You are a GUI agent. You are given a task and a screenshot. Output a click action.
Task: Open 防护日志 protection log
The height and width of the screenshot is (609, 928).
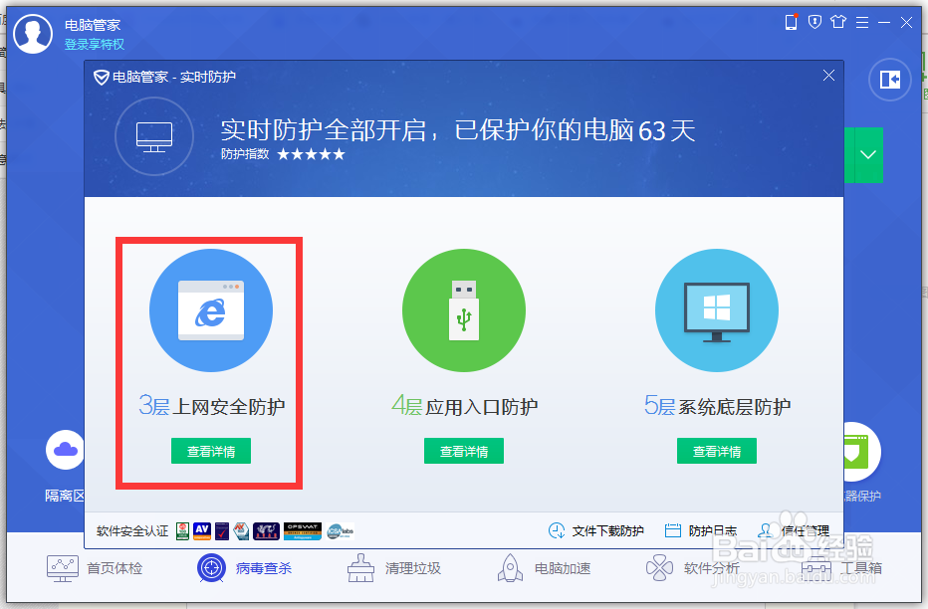[x=713, y=531]
